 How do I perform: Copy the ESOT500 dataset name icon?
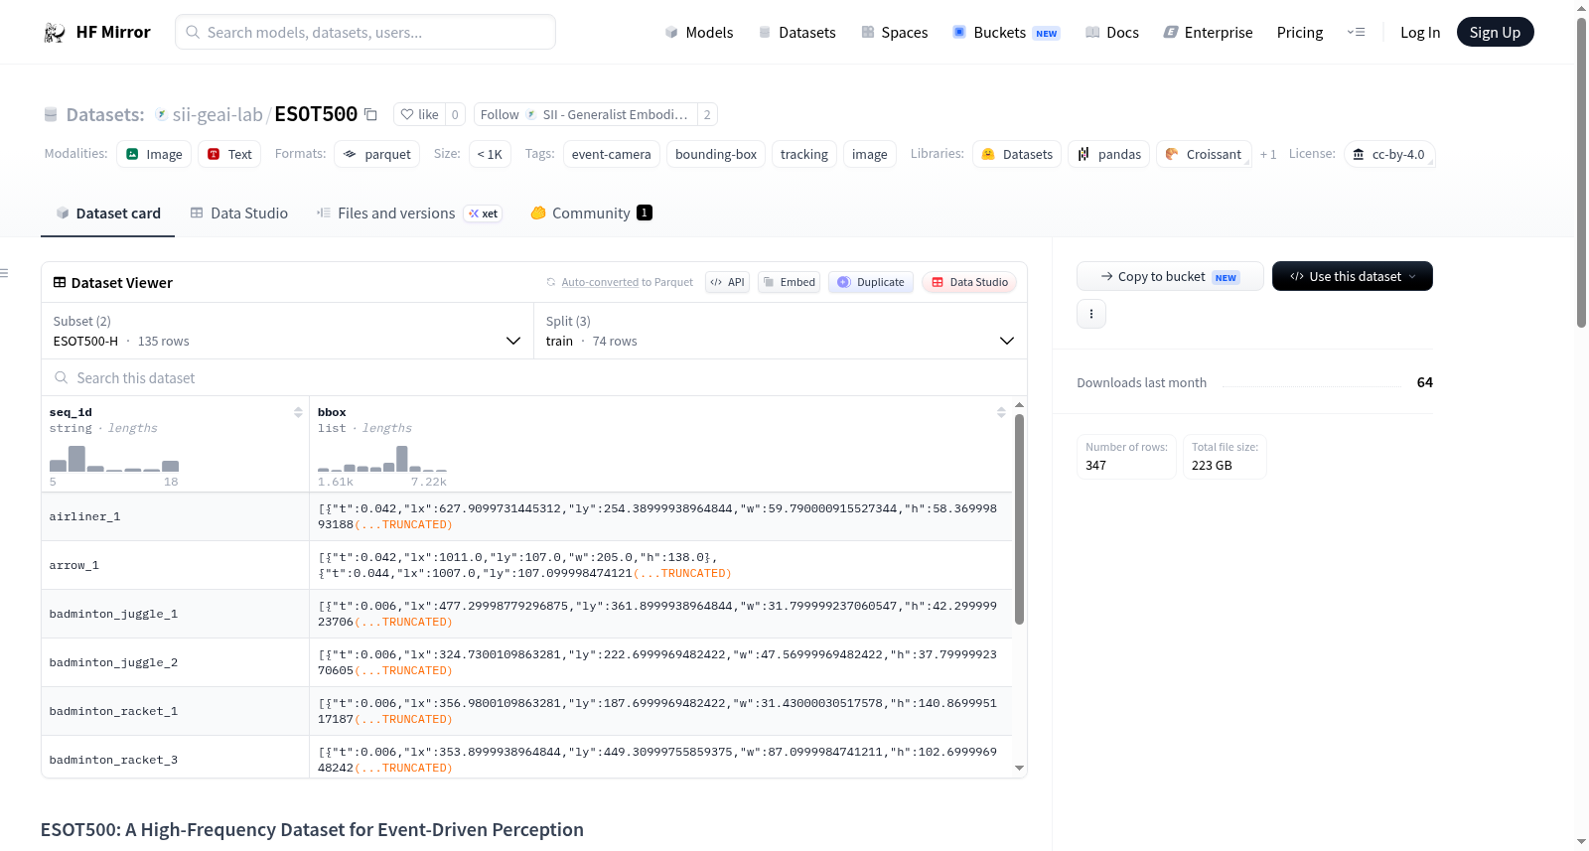(370, 114)
